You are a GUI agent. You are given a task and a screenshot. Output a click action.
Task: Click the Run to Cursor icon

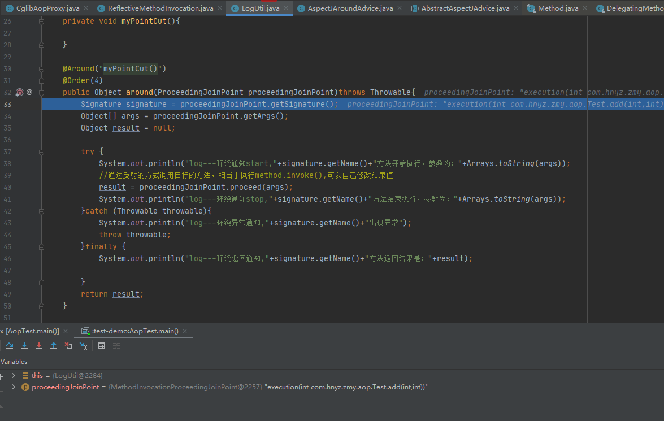(84, 346)
